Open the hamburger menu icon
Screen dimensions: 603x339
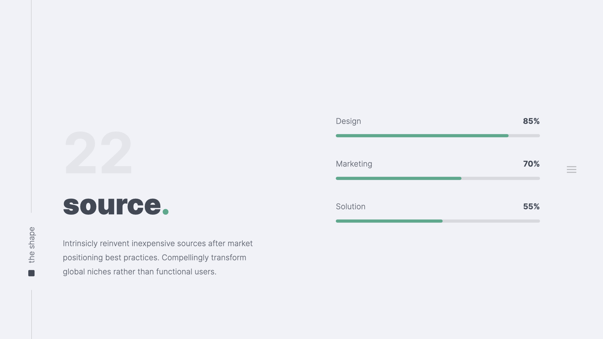point(571,169)
